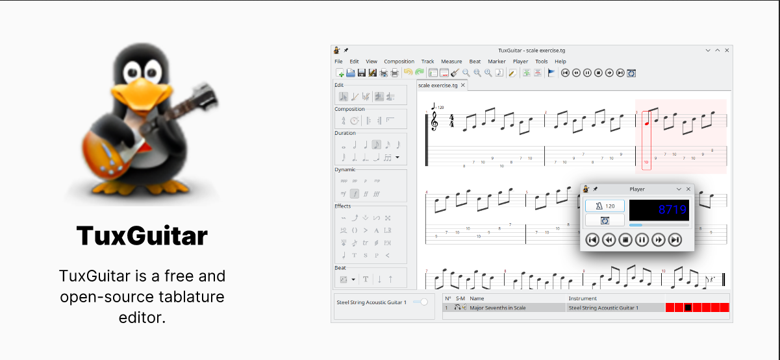The width and height of the screenshot is (780, 360).
Task: Select the whole note duration
Action: tap(344, 147)
